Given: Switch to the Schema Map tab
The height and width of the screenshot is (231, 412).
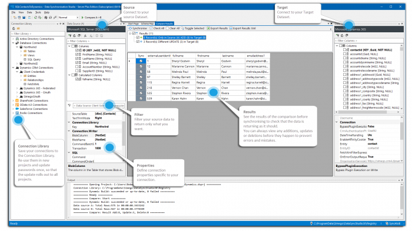Looking at the screenshot, I should pyautogui.click(x=147, y=24).
